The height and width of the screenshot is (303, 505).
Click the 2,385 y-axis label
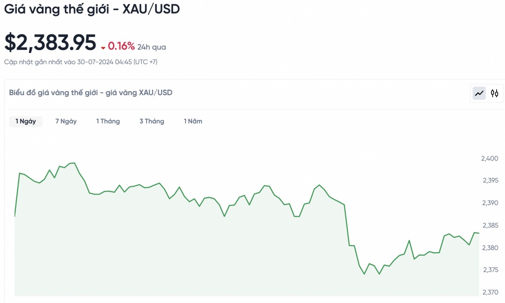(x=490, y=225)
